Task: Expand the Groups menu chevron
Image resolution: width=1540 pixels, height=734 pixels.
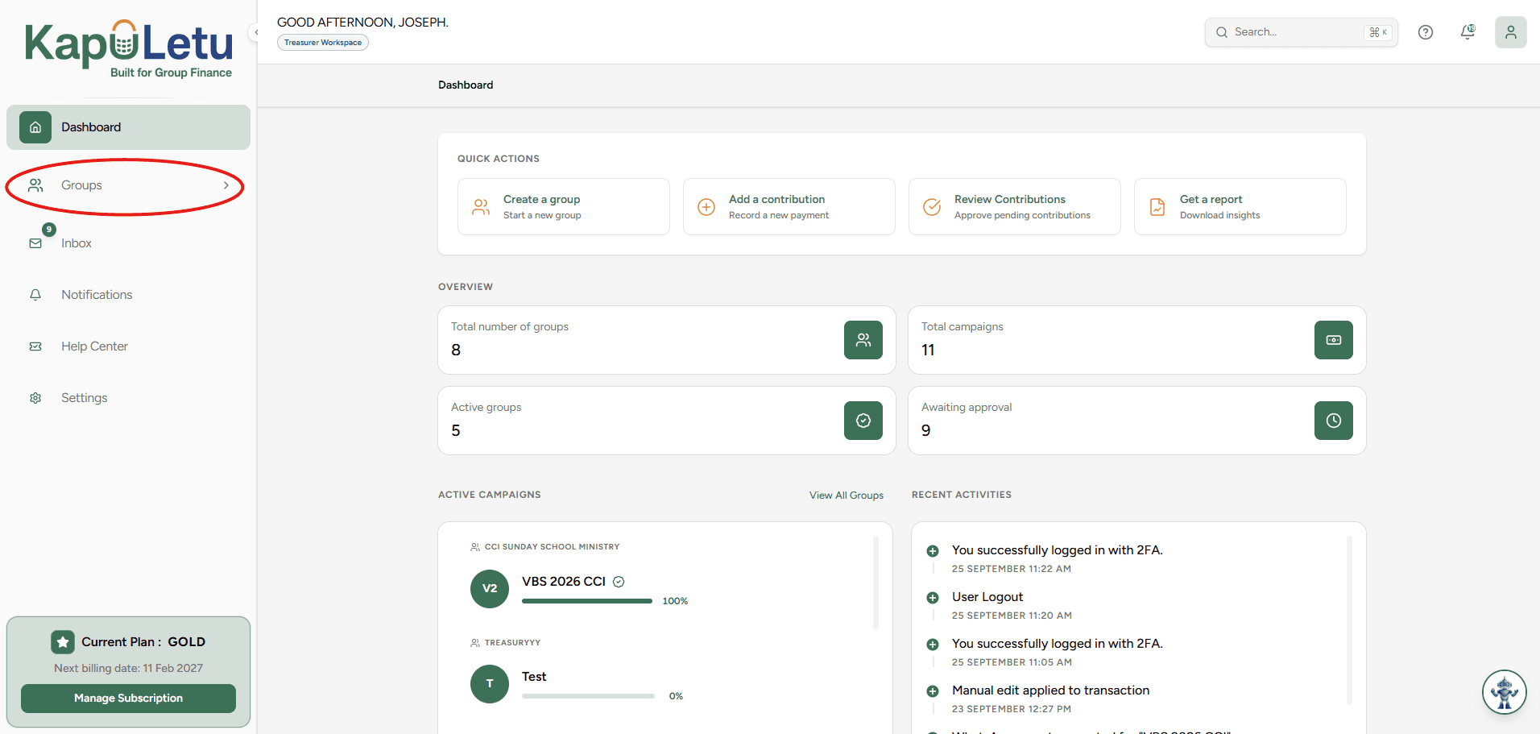Action: 226,185
